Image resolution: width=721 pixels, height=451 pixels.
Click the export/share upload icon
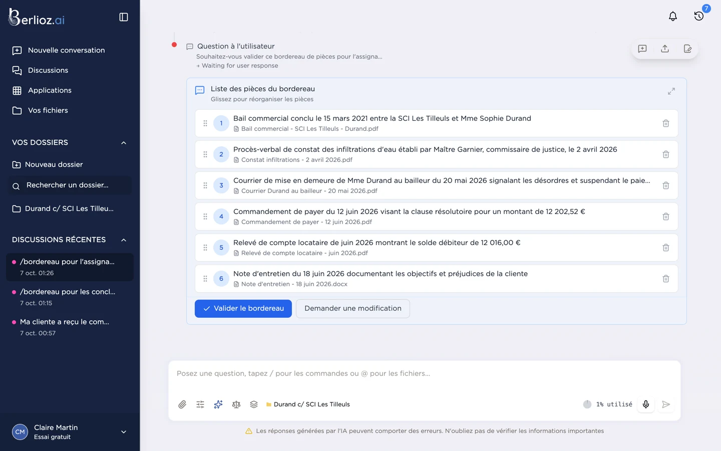[665, 49]
